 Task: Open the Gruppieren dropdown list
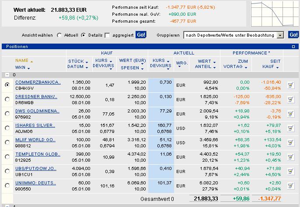coord(280,35)
